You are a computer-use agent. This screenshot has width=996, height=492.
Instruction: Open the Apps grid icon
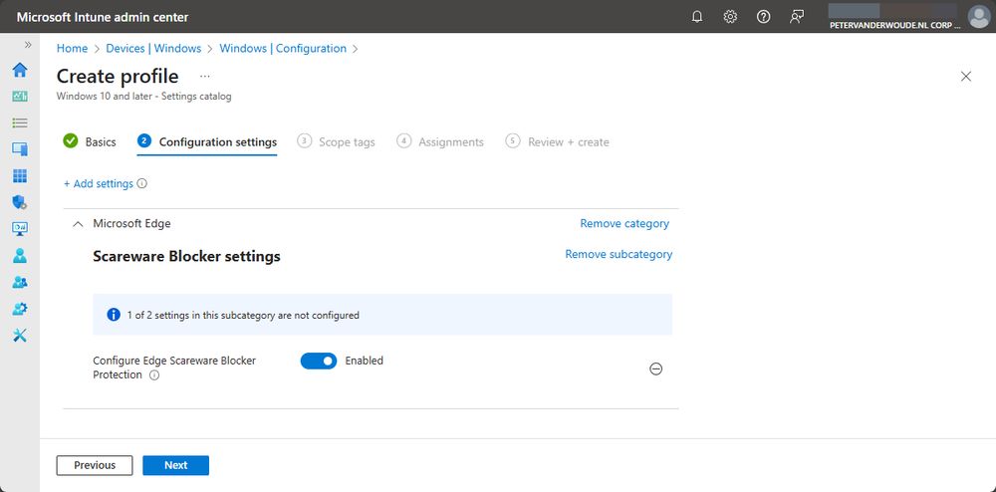click(x=20, y=176)
